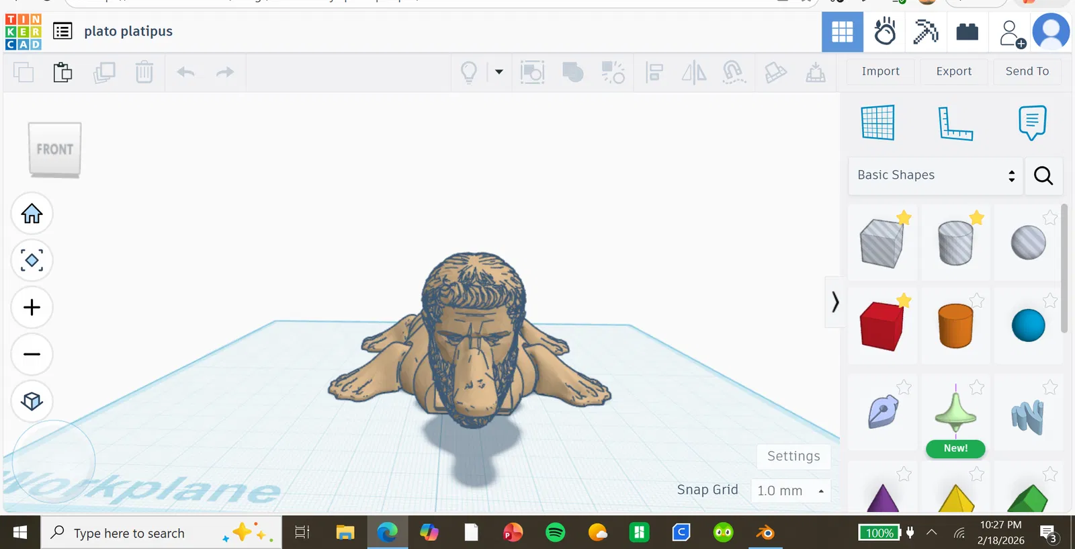Image resolution: width=1075 pixels, height=549 pixels.
Task: Open Sim Lab with the apple icon
Action: [884, 32]
